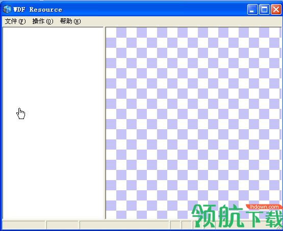Open the 操作(O) menu
Viewport: 283px width, 231px height.
(43, 21)
